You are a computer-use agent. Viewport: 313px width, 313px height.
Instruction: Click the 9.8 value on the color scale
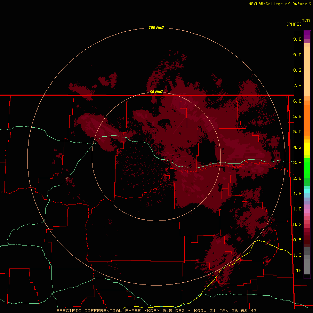(x=297, y=39)
